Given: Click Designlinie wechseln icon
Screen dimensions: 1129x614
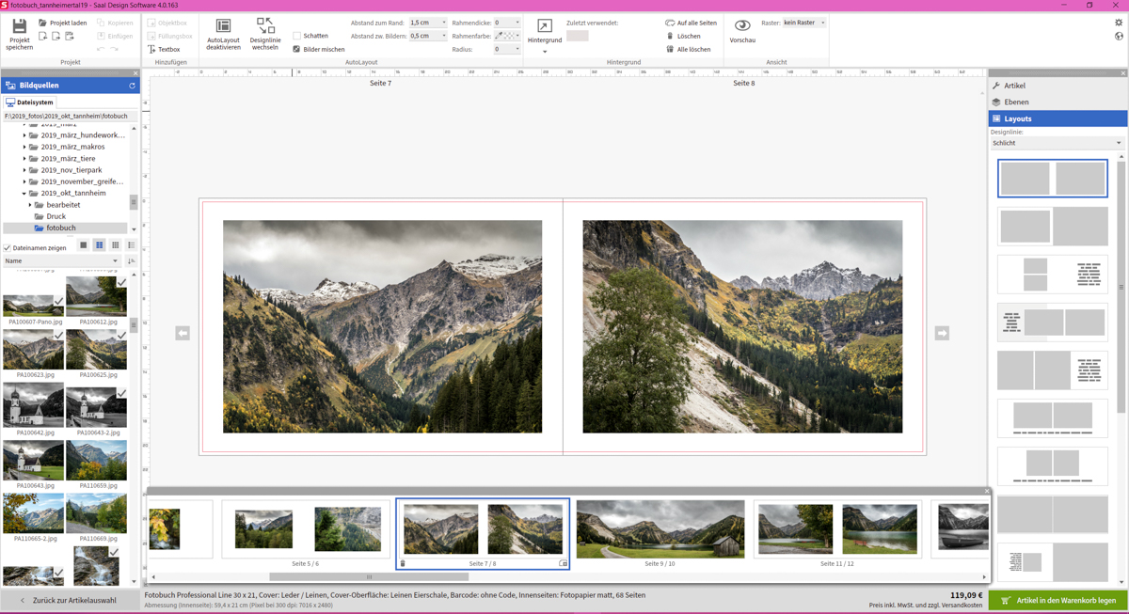Looking at the screenshot, I should [x=265, y=26].
